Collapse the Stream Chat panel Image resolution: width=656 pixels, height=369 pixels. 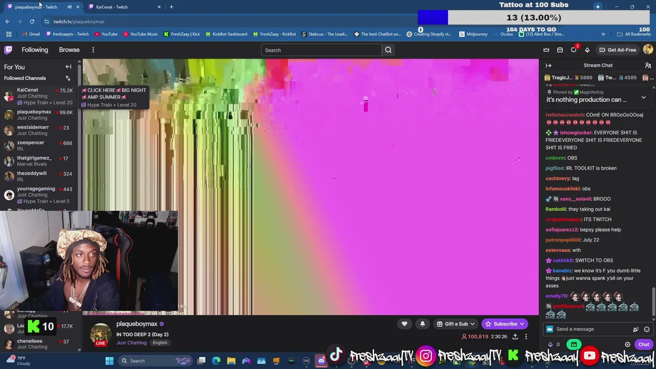pyautogui.click(x=548, y=65)
